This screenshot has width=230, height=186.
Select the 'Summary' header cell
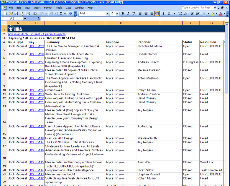click(75, 42)
